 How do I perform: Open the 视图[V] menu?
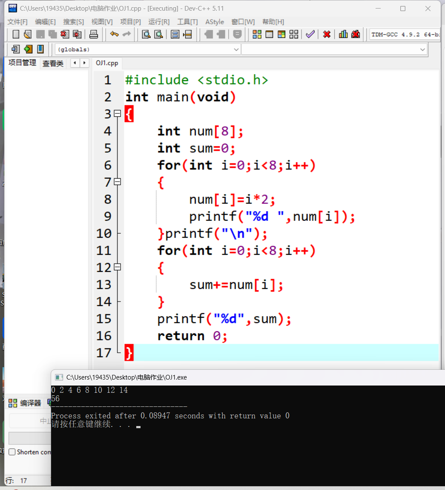pos(102,22)
